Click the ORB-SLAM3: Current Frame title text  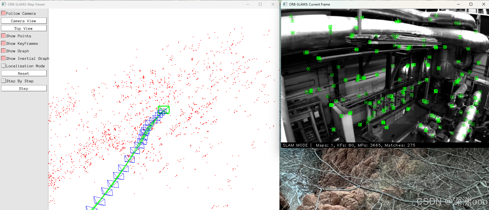(x=309, y=4)
